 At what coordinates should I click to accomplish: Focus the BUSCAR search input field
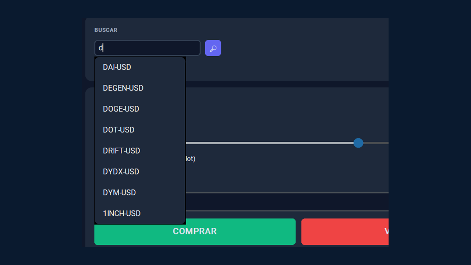tap(147, 48)
